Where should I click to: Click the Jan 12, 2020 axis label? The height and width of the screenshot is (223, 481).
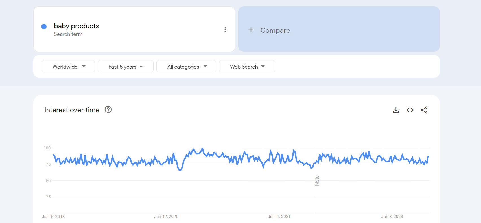coord(166,217)
